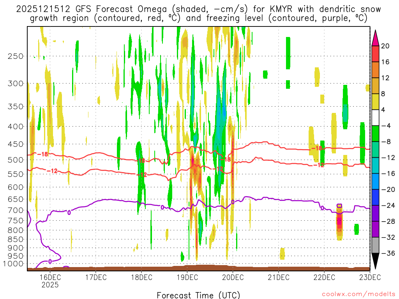Click the 21DEC time axis label

point(279,277)
